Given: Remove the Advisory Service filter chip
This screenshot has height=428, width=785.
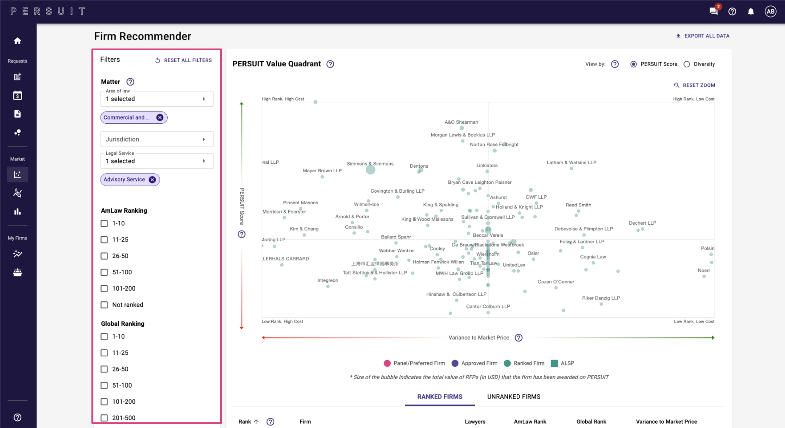Looking at the screenshot, I should (x=152, y=180).
